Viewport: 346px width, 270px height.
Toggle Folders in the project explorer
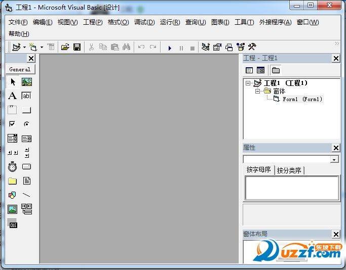click(x=276, y=70)
